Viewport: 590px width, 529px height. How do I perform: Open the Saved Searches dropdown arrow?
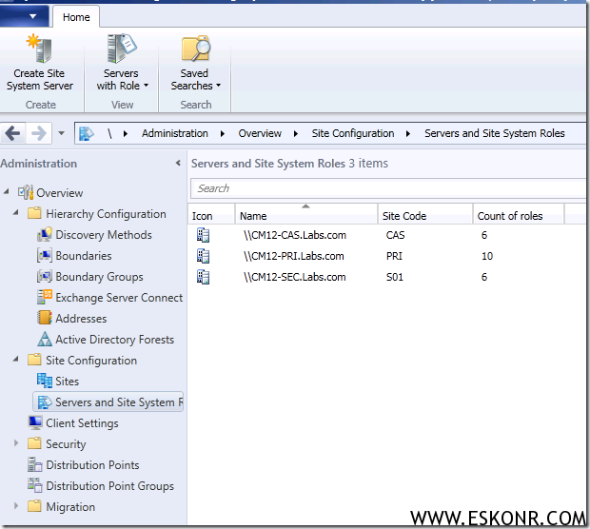pyautogui.click(x=218, y=86)
